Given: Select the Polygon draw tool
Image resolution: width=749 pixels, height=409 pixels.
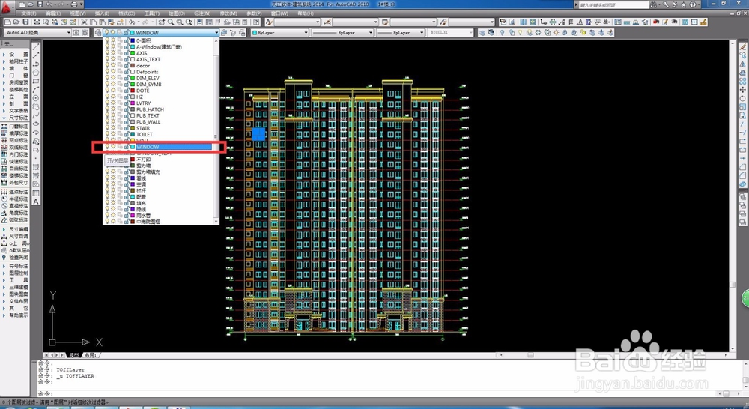Looking at the screenshot, I should [36, 73].
